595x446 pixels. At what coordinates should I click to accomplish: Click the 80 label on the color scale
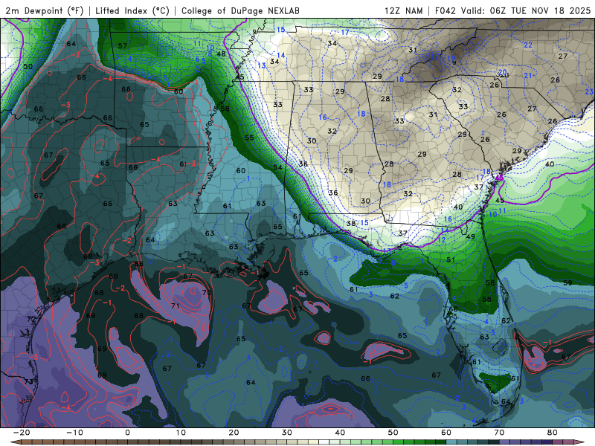(x=553, y=433)
